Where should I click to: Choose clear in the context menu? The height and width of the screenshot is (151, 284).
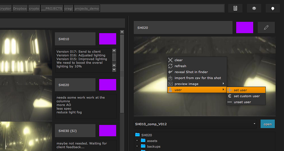[x=178, y=60]
